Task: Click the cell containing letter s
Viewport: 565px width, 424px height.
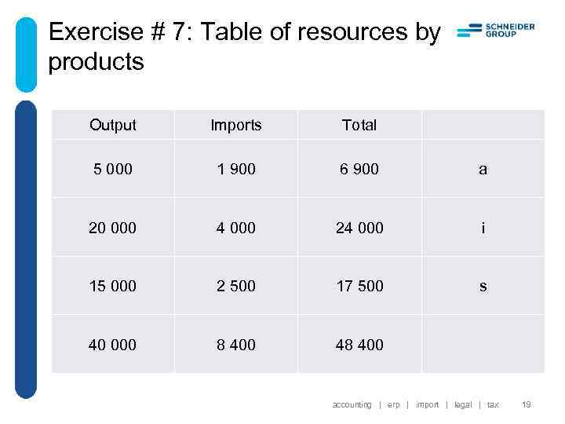Action: tap(483, 286)
